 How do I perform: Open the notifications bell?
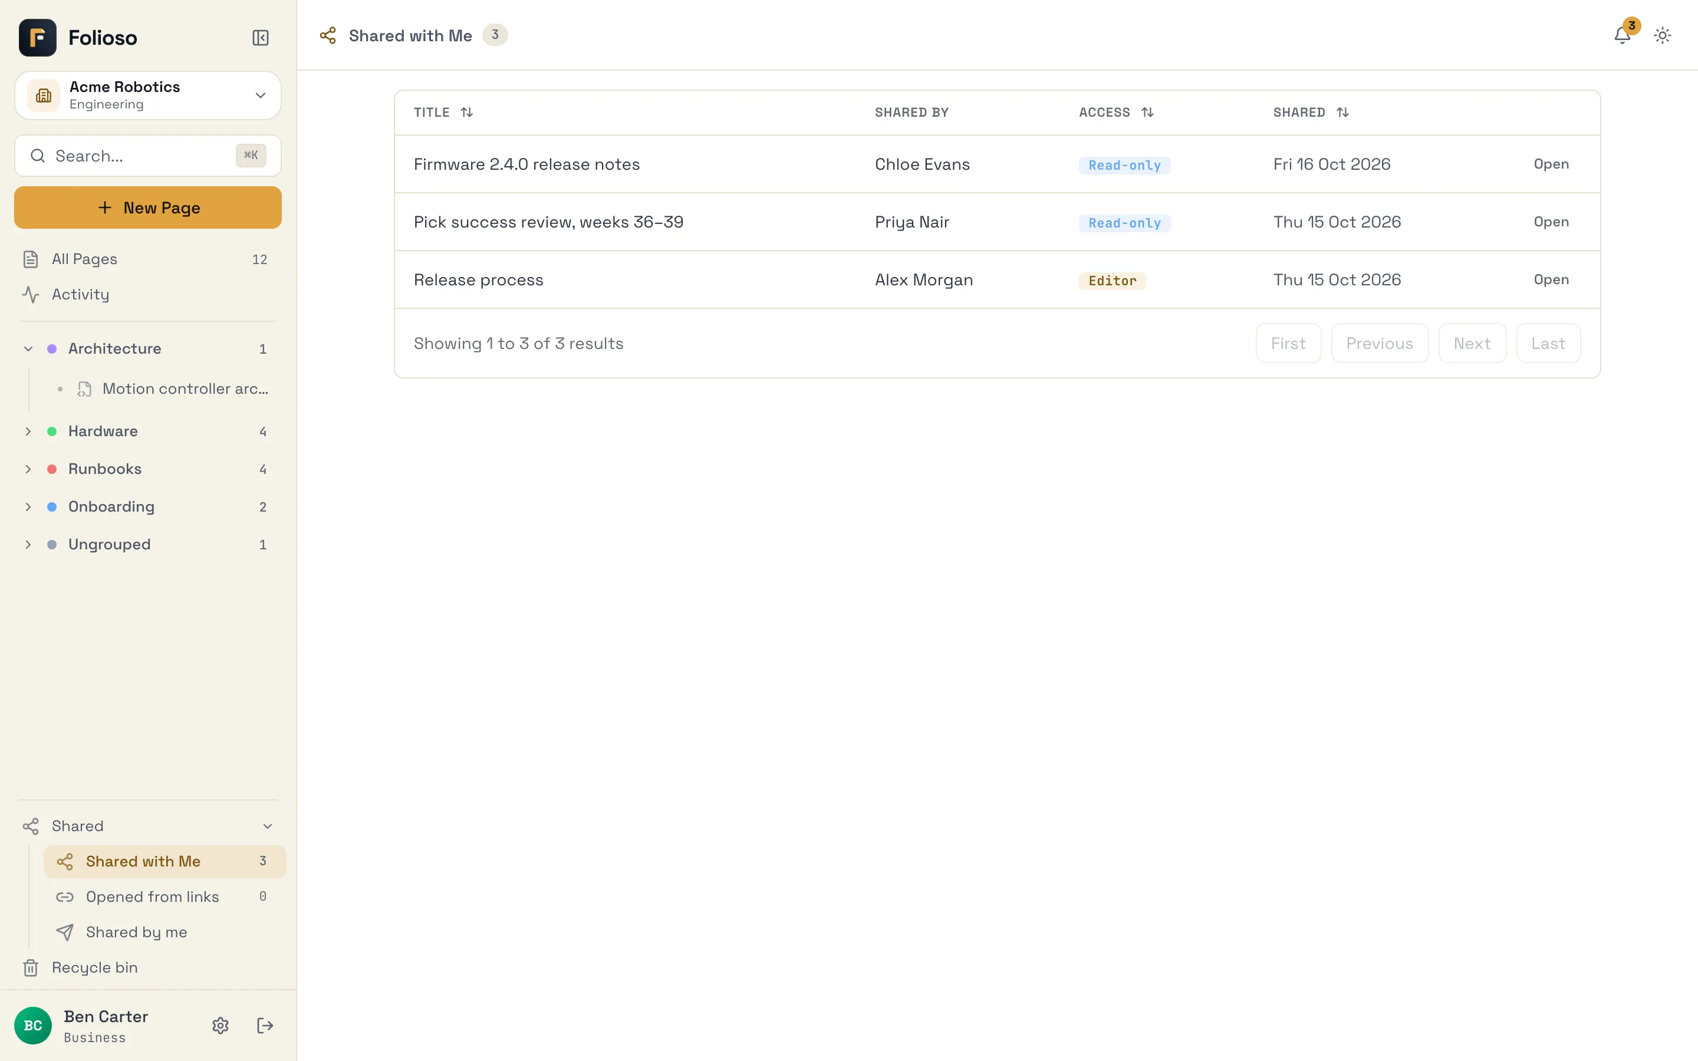(1622, 35)
